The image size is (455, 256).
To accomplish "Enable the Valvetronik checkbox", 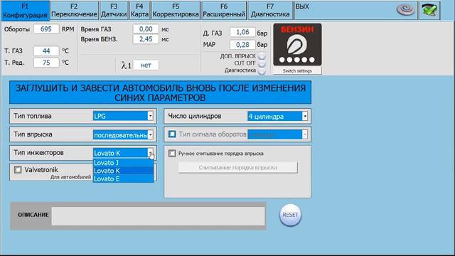I will [18, 170].
